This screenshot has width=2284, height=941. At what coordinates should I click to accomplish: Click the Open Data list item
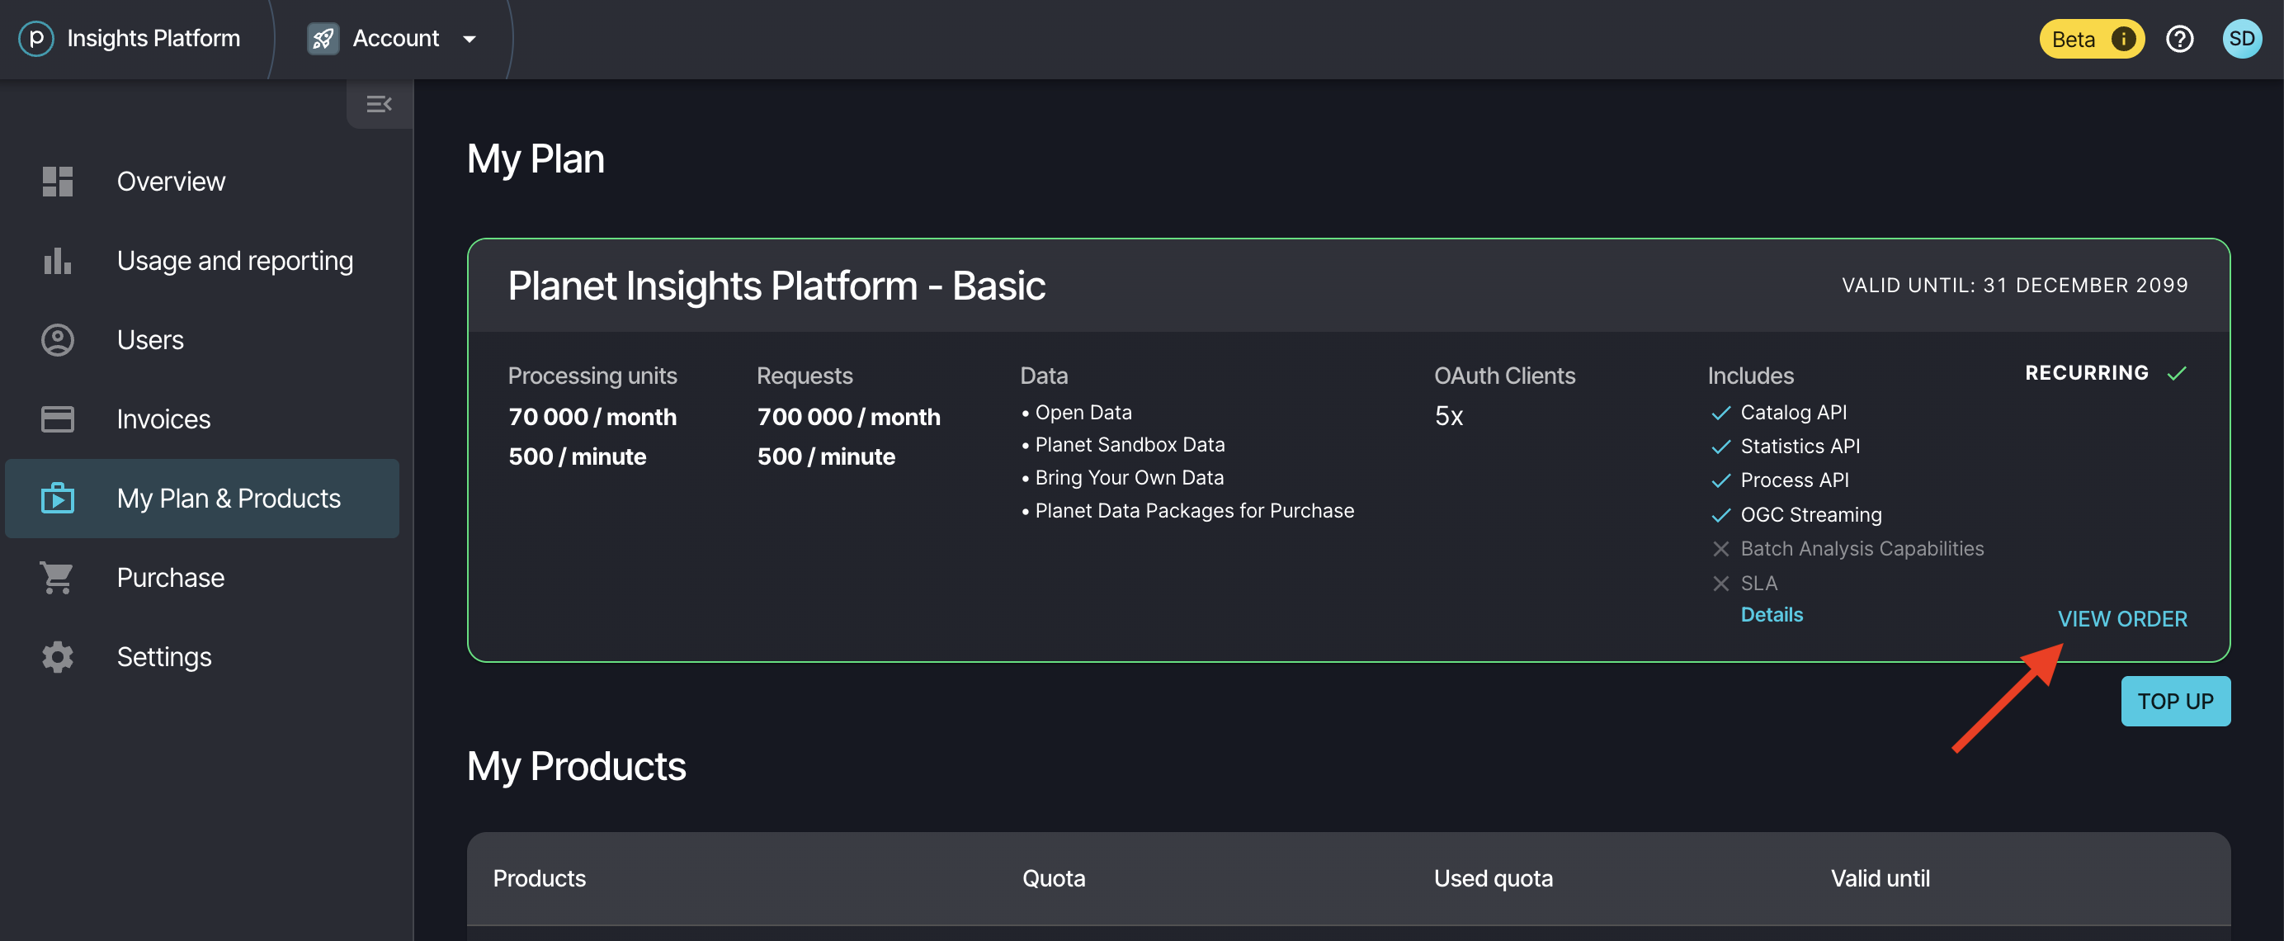(x=1076, y=413)
